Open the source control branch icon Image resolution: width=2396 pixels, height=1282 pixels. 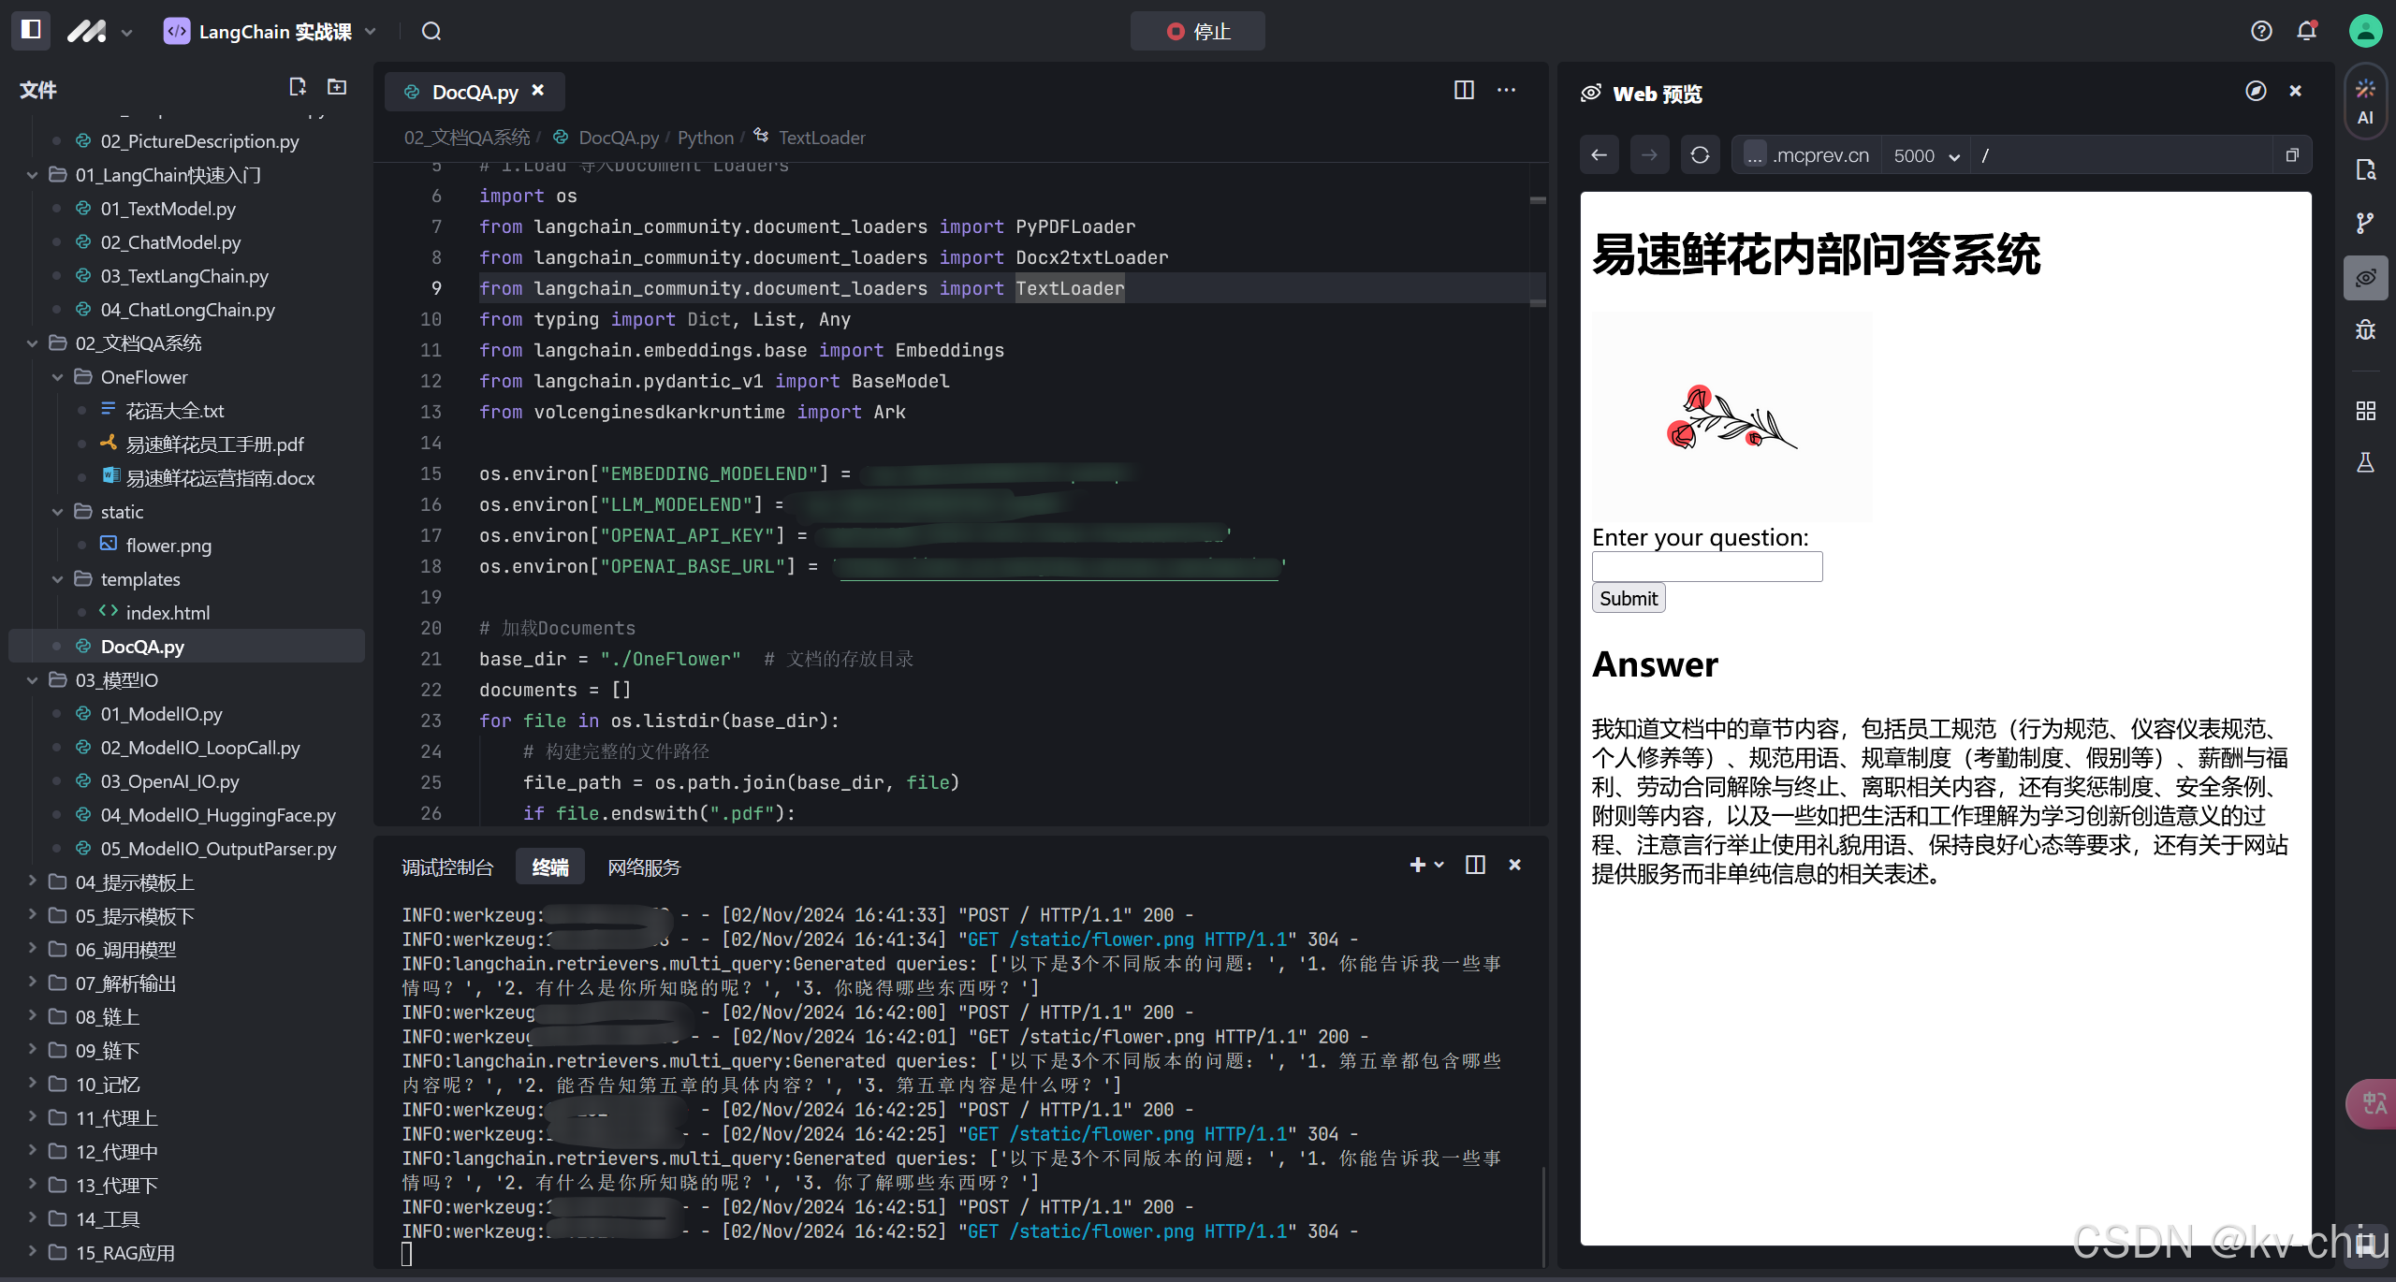coord(2365,223)
